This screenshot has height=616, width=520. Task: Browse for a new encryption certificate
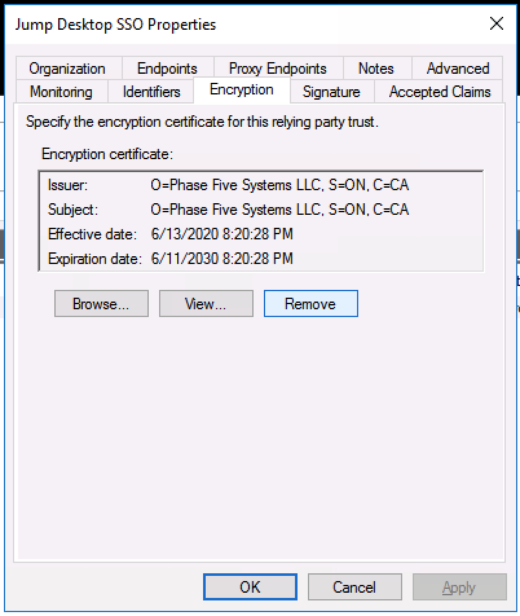101,303
